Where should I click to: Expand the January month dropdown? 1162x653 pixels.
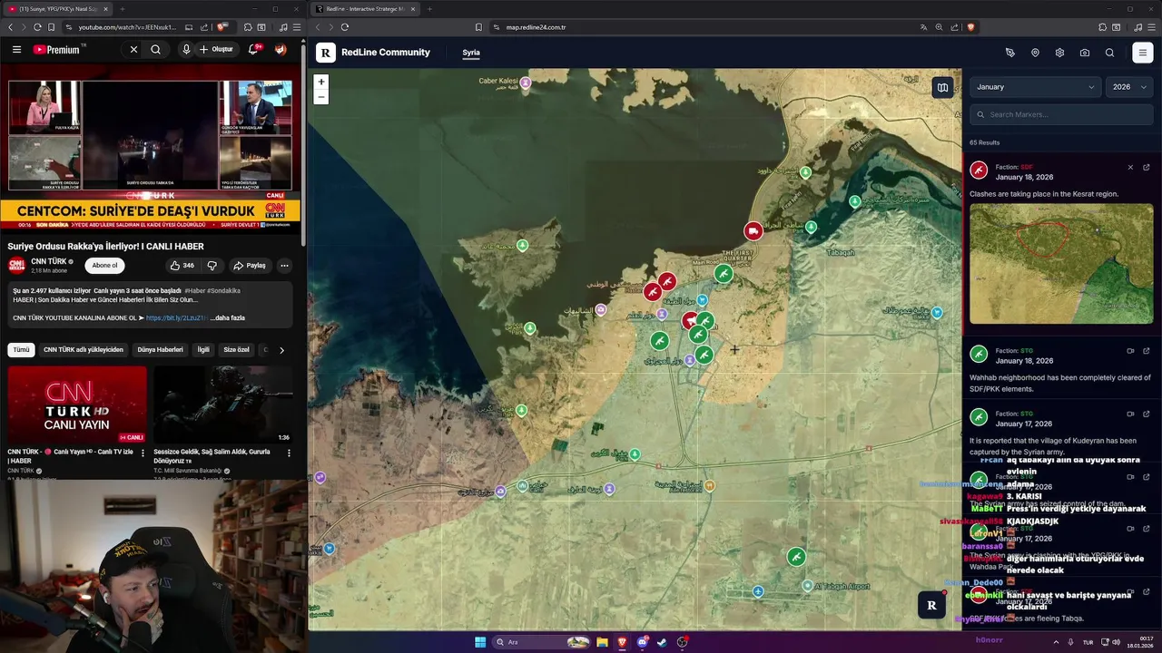click(1035, 87)
